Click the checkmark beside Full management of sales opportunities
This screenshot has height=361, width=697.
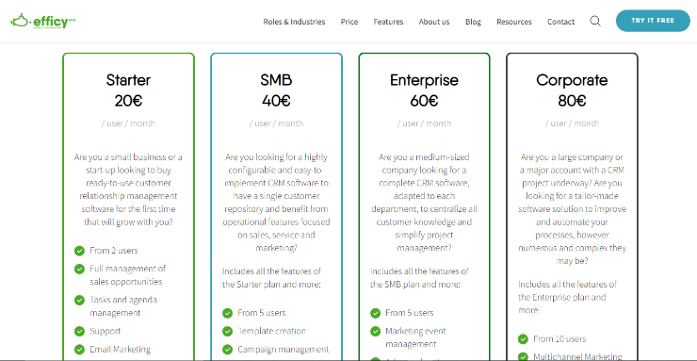pyautogui.click(x=79, y=269)
